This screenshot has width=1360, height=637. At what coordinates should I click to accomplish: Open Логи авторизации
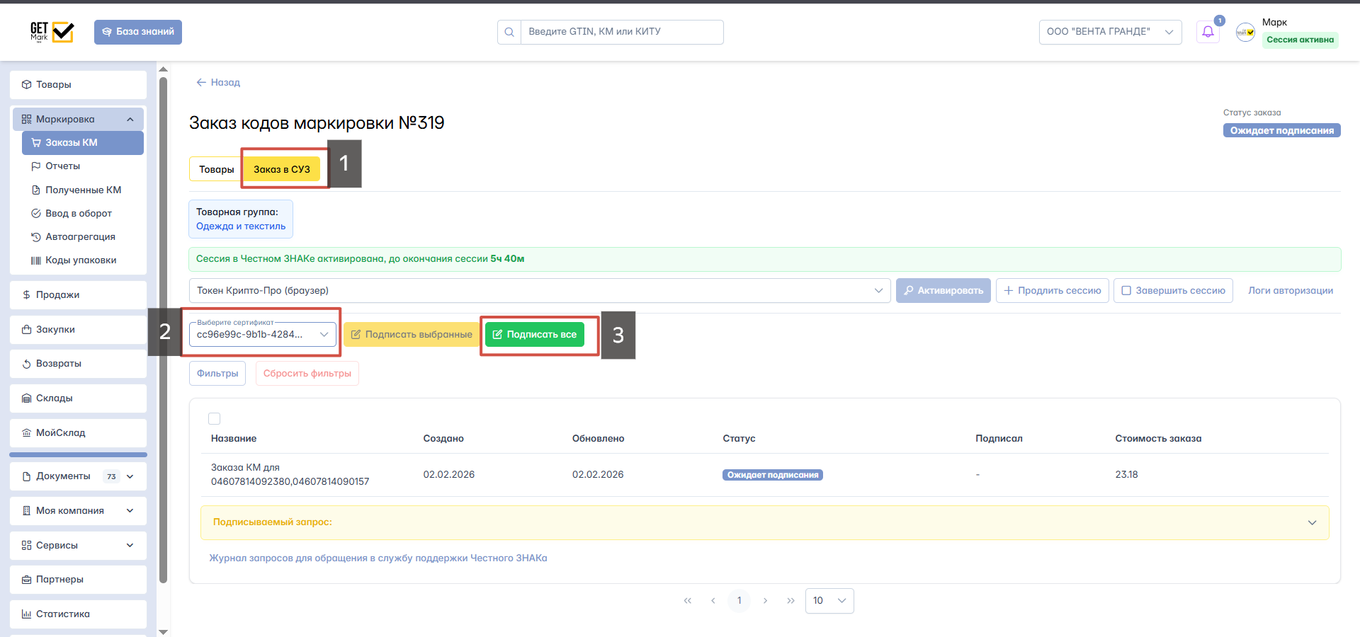click(1291, 291)
